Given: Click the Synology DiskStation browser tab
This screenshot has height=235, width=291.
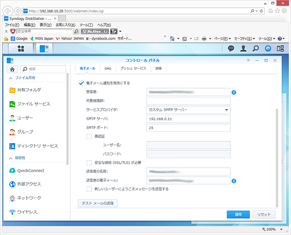Looking at the screenshot, I should (x=31, y=18).
